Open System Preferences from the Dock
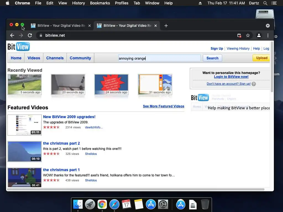The image size is (283, 212). 163,205
